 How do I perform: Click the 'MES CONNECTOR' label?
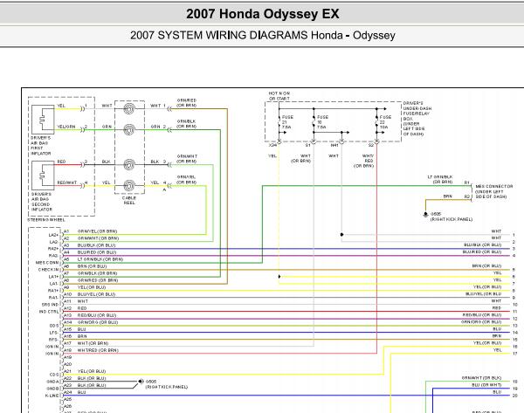tap(493, 187)
